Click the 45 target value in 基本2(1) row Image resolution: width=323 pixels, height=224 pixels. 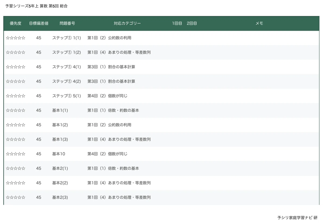[39, 168]
